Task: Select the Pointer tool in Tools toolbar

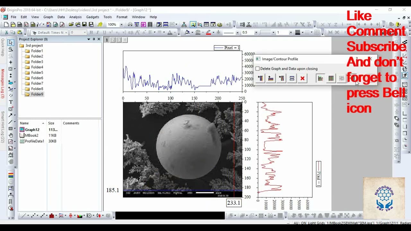Action: (11, 42)
